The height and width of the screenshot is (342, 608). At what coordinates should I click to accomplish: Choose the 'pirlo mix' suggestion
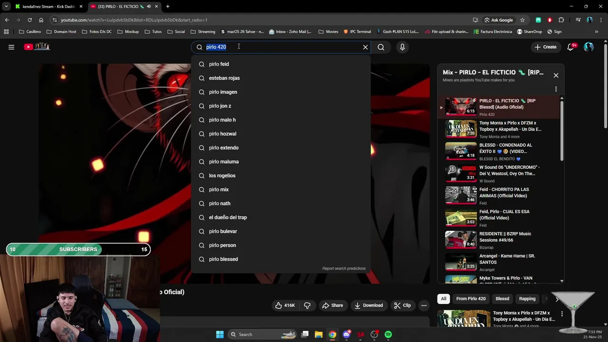281,190
